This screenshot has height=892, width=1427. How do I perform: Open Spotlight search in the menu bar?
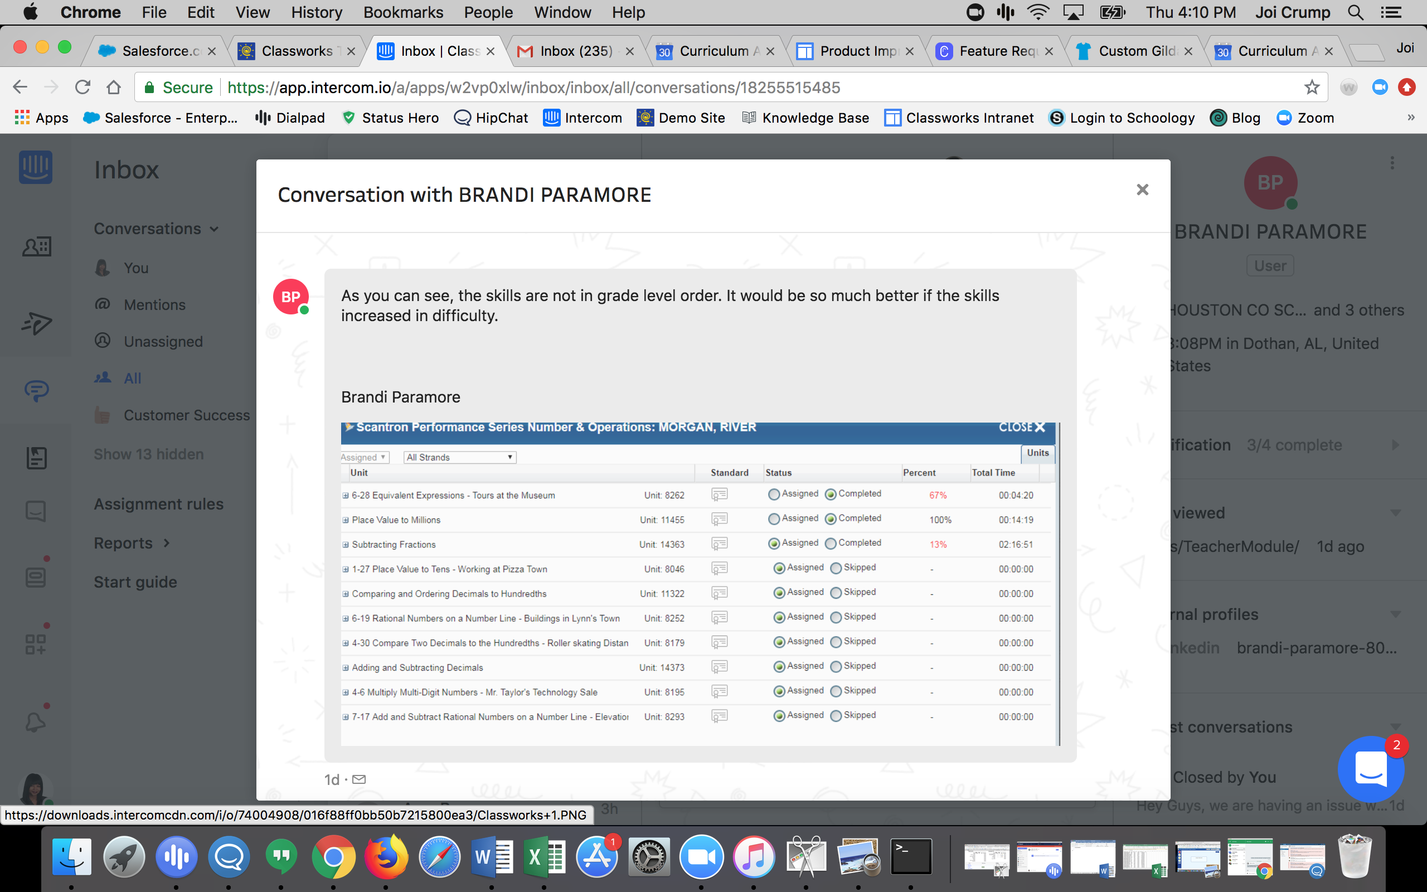point(1356,12)
